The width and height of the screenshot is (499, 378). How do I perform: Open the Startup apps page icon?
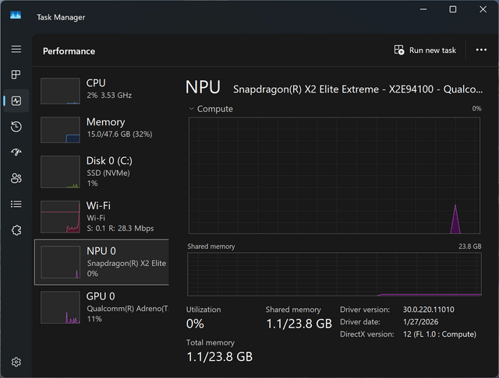[16, 152]
